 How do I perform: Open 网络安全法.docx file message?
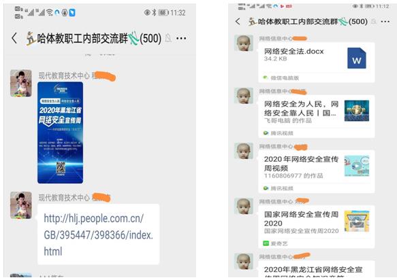(316, 63)
